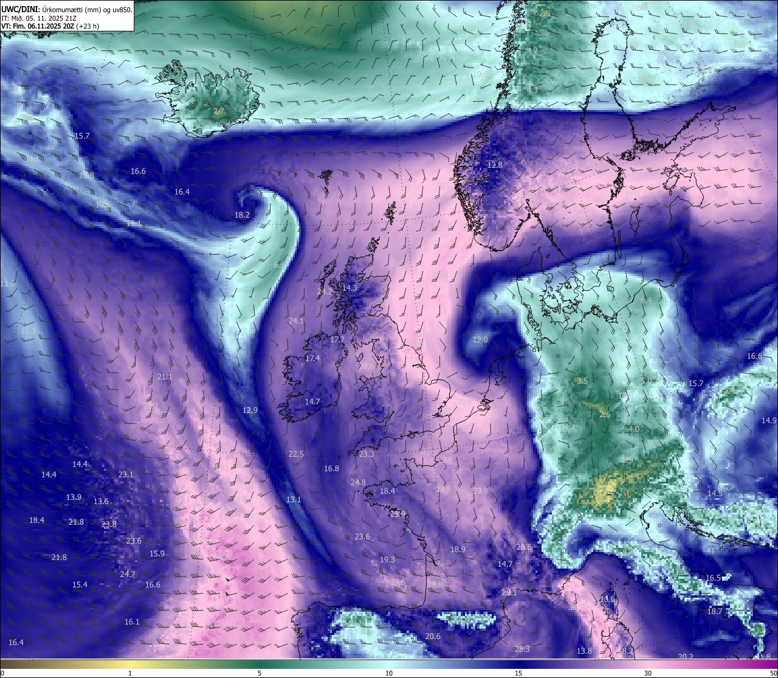Click the 5 label on the color scale
This screenshot has height=678, width=778.
point(260,673)
